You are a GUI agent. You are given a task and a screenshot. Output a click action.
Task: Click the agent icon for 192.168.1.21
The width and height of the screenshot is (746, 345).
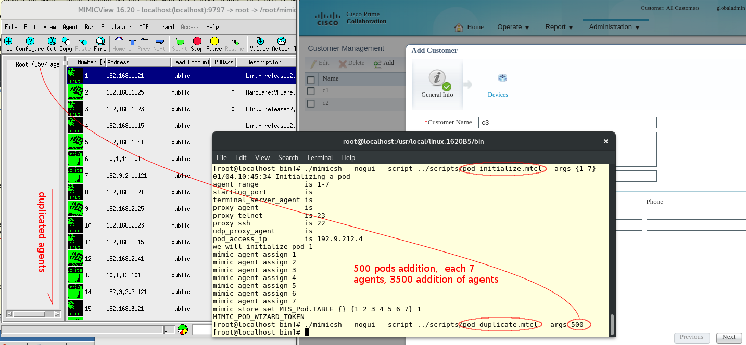click(x=75, y=76)
